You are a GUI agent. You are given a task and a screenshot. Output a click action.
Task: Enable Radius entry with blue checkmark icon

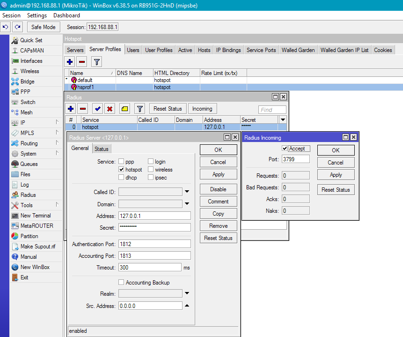click(x=97, y=109)
